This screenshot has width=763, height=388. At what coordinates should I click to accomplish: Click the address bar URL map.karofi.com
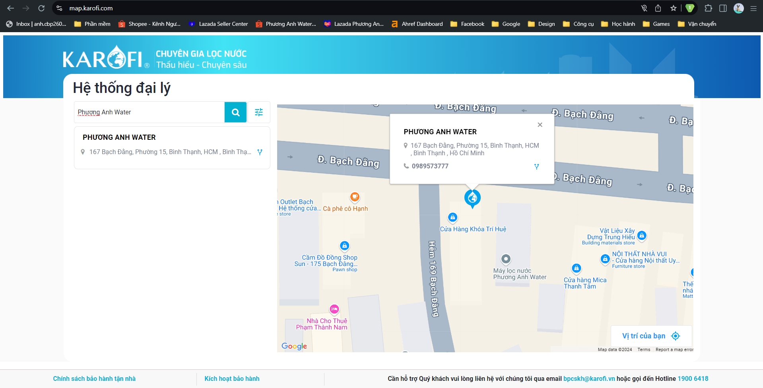pyautogui.click(x=91, y=8)
